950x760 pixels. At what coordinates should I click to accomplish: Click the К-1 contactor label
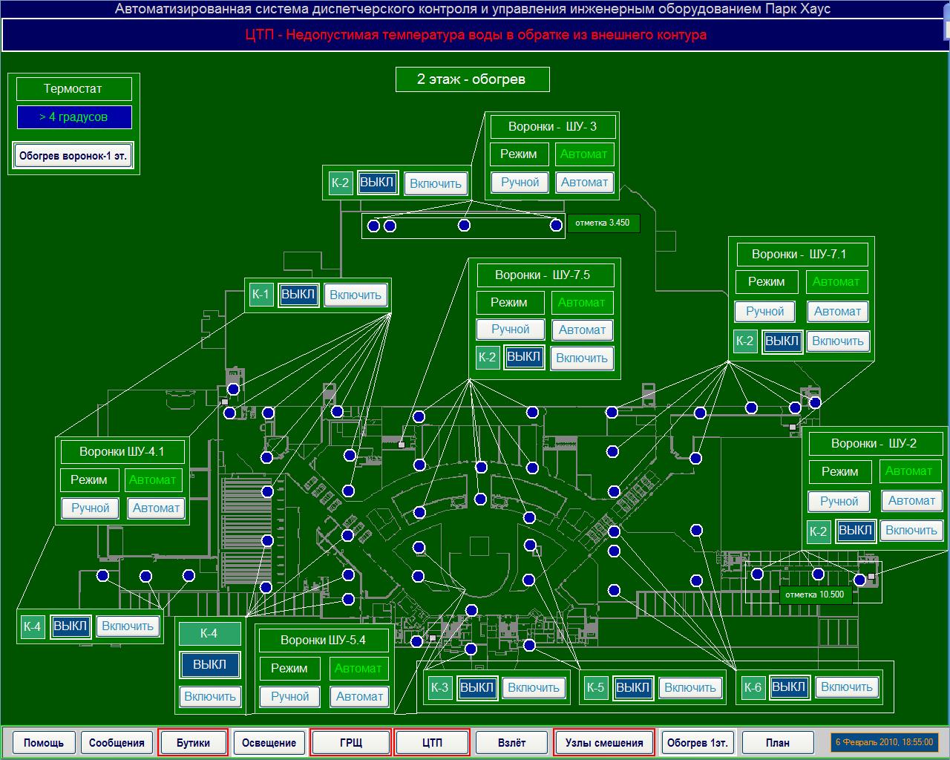tap(261, 295)
